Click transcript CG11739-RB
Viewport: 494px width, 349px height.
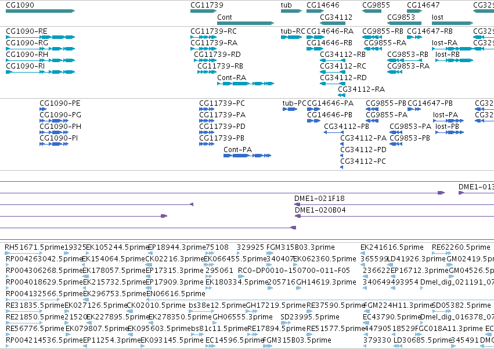point(207,72)
